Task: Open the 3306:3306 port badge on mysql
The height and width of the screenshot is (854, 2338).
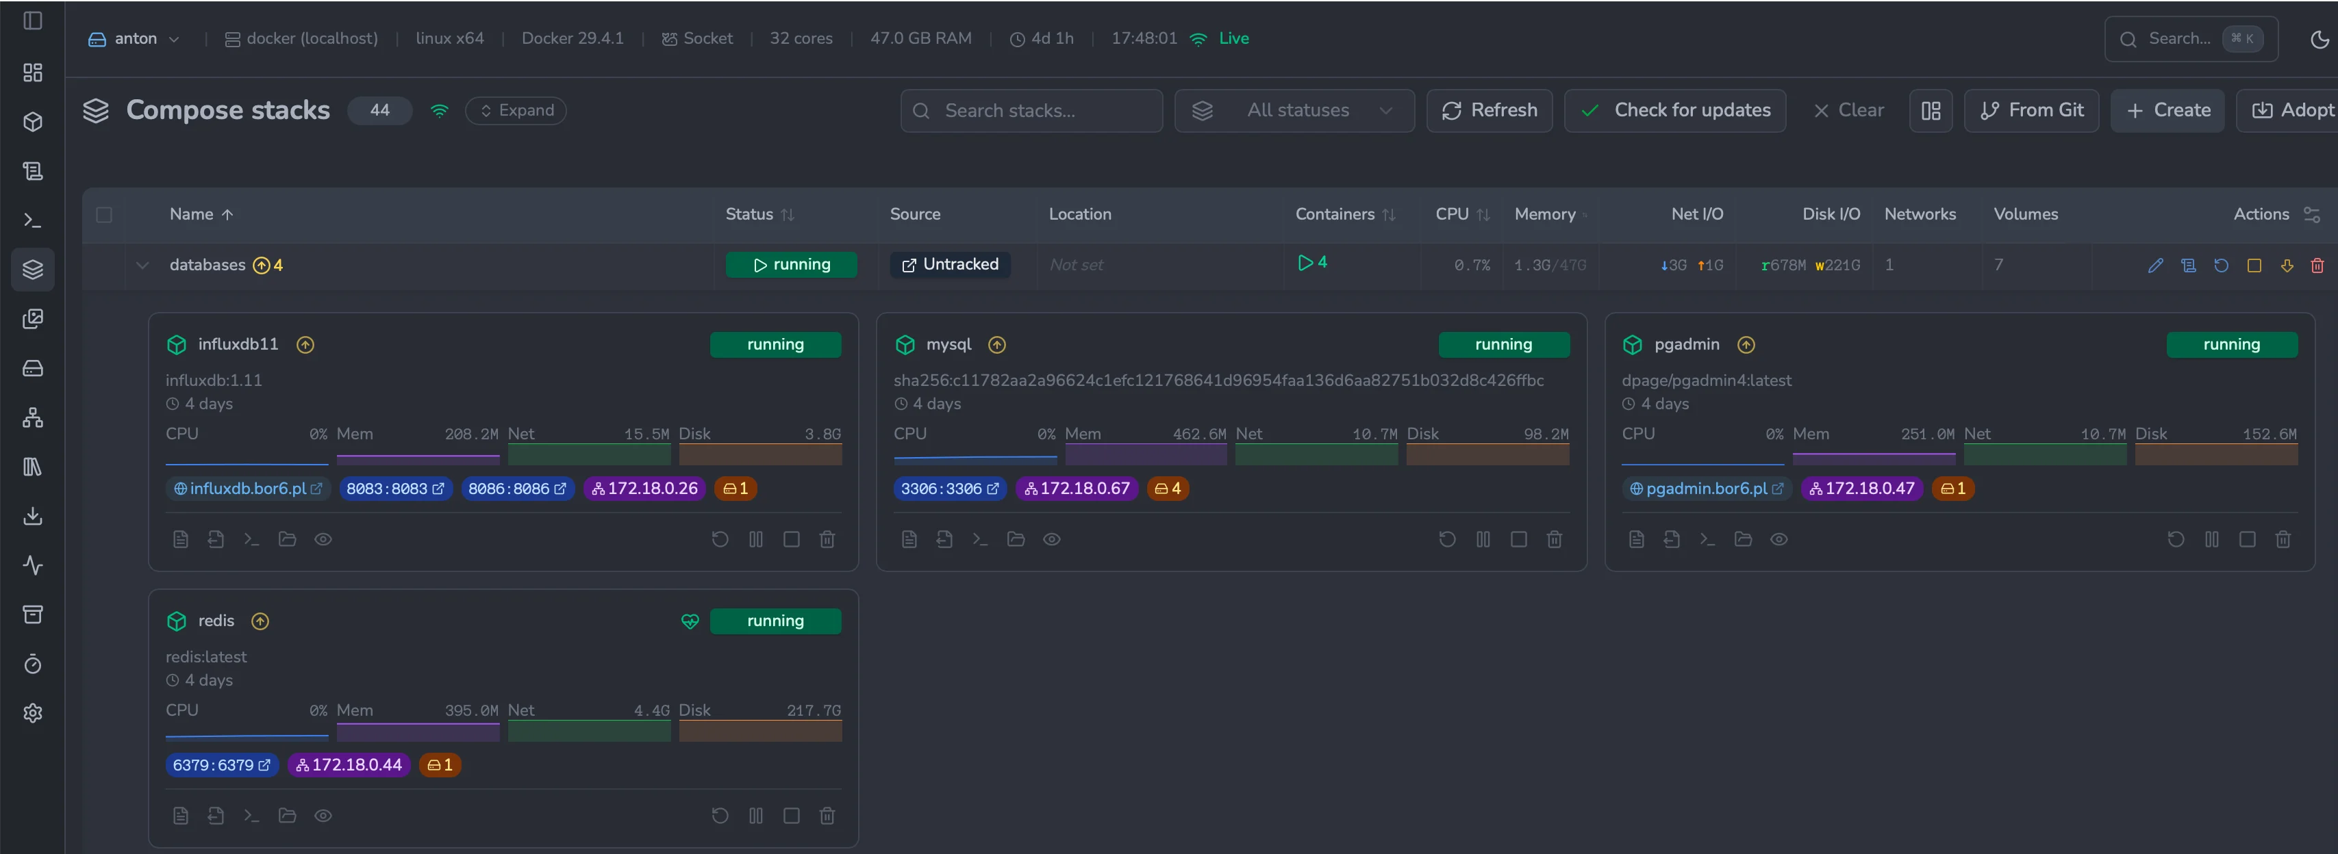Action: pyautogui.click(x=949, y=489)
